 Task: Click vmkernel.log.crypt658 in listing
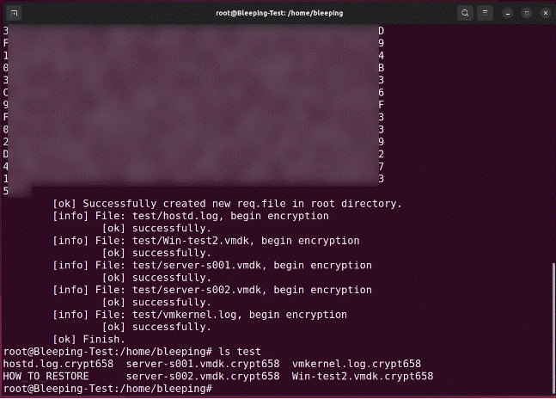357,364
